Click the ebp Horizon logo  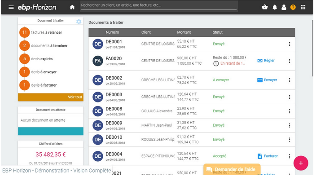point(37,8)
